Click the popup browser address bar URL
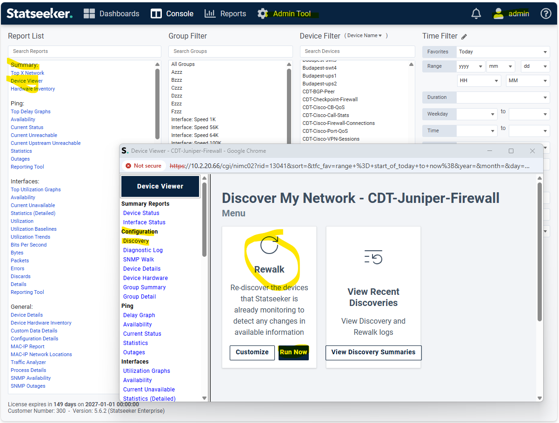 point(349,166)
